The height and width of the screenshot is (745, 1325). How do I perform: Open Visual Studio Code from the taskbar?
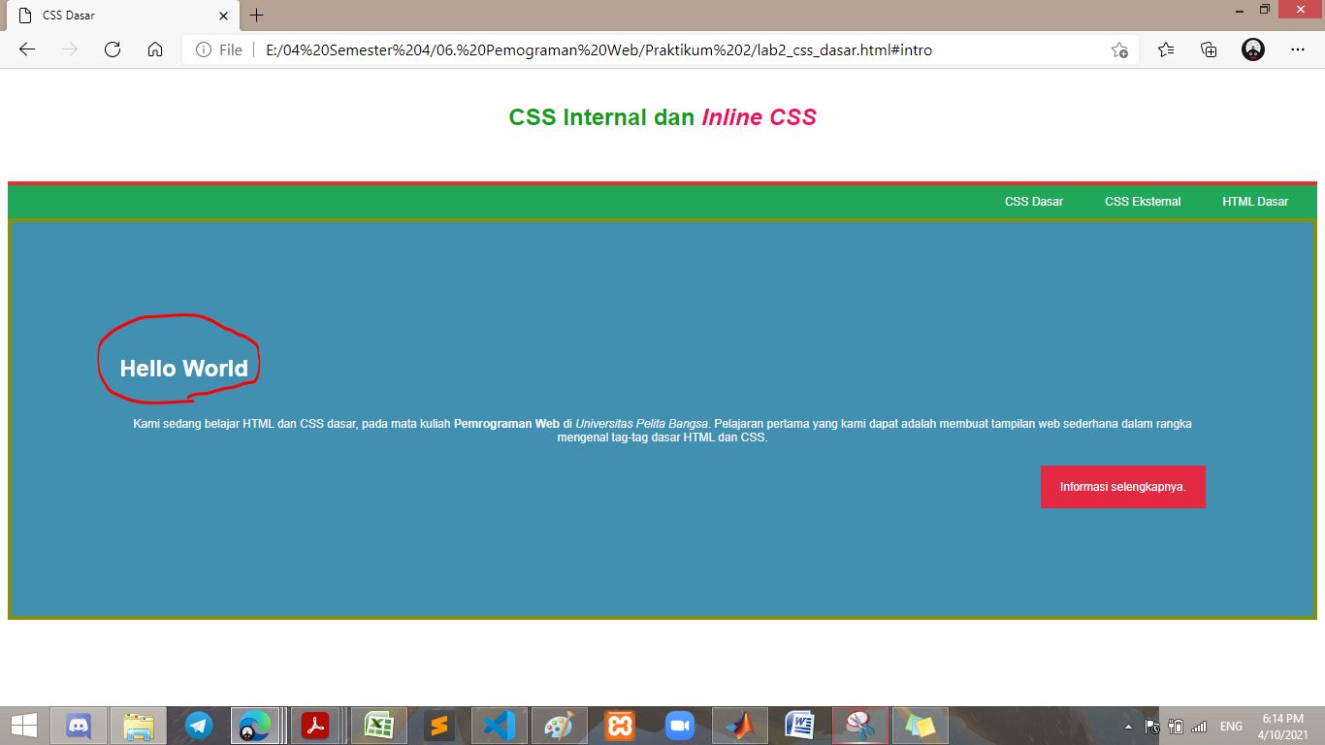click(x=499, y=725)
